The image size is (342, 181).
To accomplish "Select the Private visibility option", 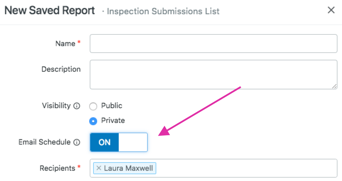I will click(x=93, y=121).
